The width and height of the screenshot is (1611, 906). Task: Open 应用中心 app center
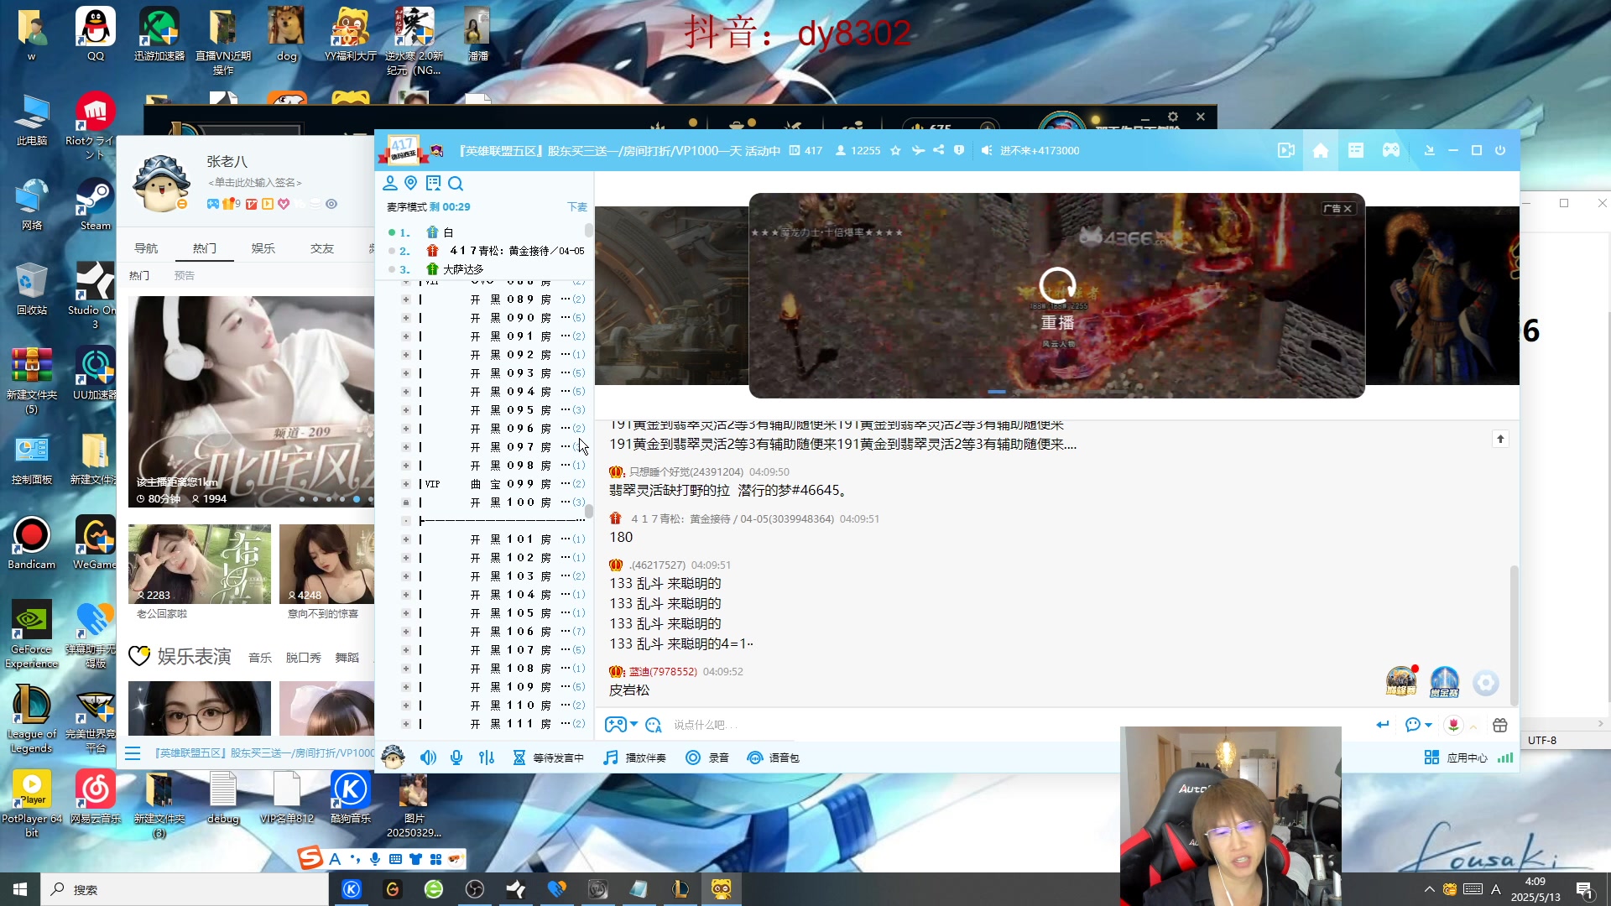tap(1456, 758)
